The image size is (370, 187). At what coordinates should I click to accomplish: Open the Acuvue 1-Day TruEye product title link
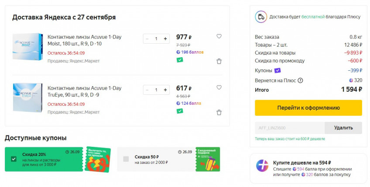[x=84, y=91]
